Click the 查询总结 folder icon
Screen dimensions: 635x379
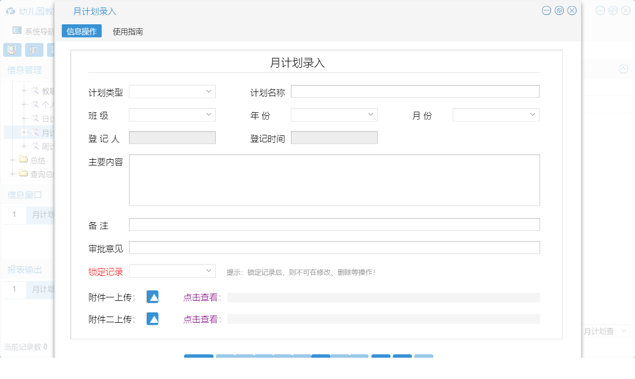click(x=24, y=174)
